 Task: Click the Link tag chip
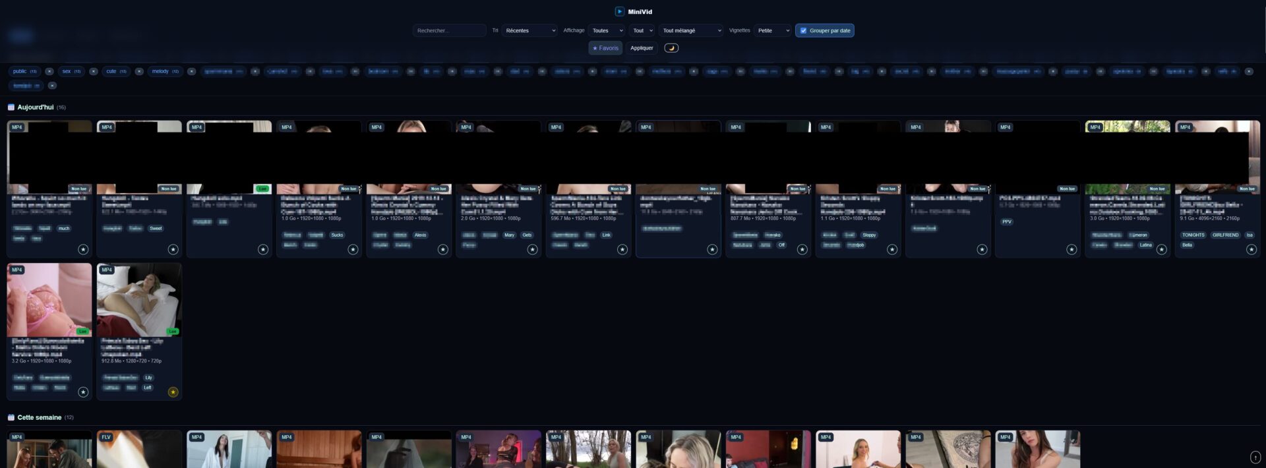606,235
